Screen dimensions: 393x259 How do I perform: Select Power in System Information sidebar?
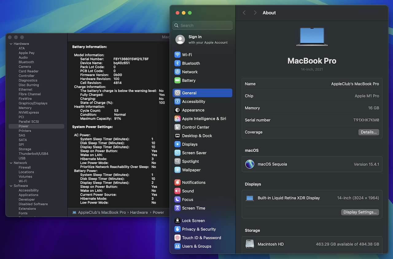coord(37,126)
